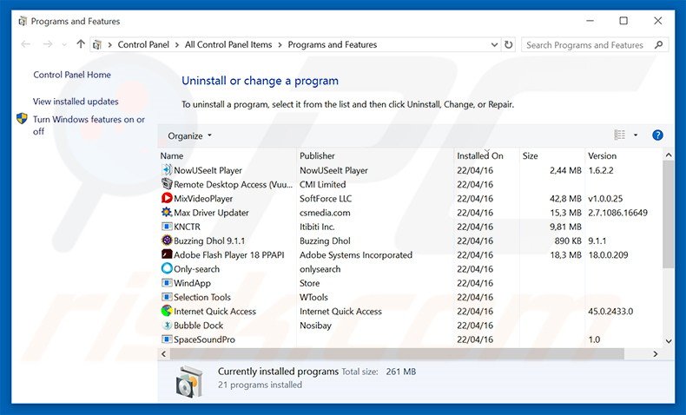Open the help button with question mark
The image size is (686, 415).
(657, 135)
